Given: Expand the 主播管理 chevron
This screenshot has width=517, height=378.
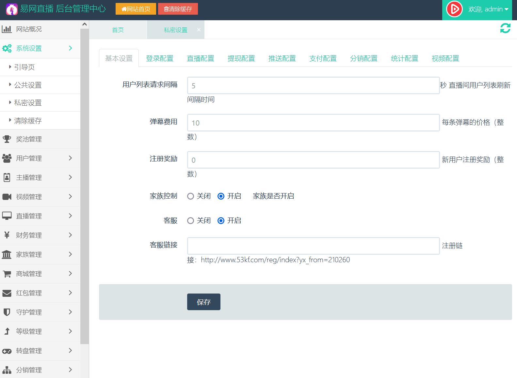Looking at the screenshot, I should click(70, 177).
